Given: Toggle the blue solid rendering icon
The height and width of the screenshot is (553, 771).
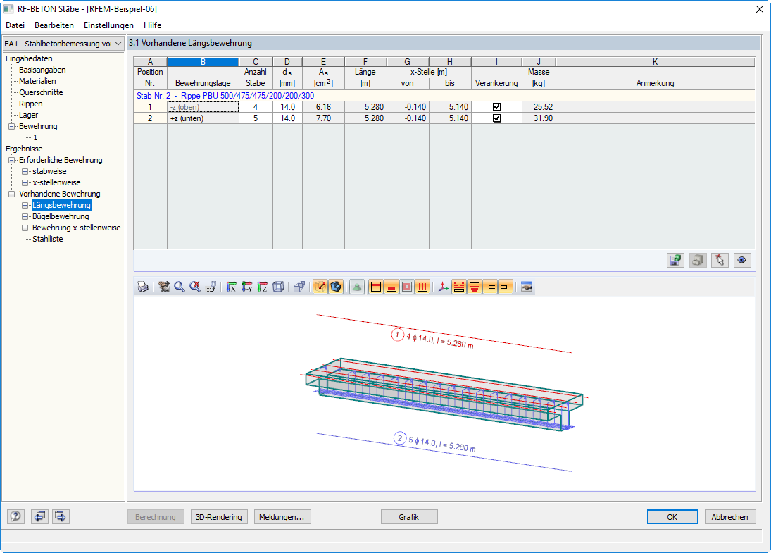Looking at the screenshot, I should [x=336, y=287].
